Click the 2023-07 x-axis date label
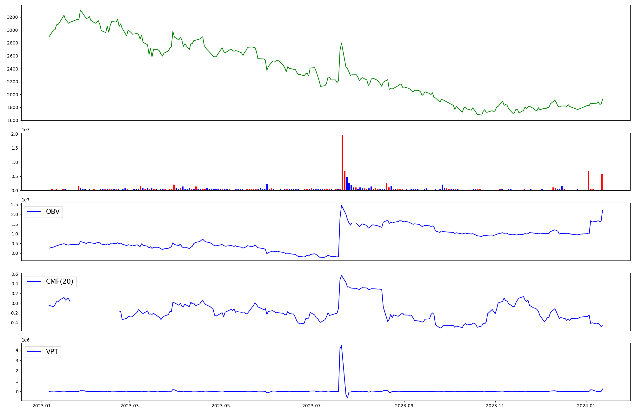635x413 pixels. click(x=312, y=406)
